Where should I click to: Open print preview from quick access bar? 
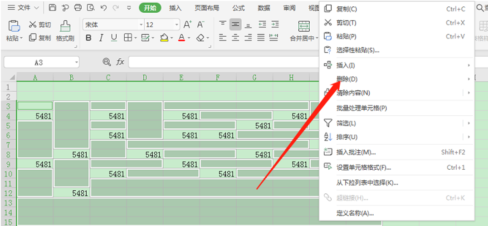(x=91, y=8)
